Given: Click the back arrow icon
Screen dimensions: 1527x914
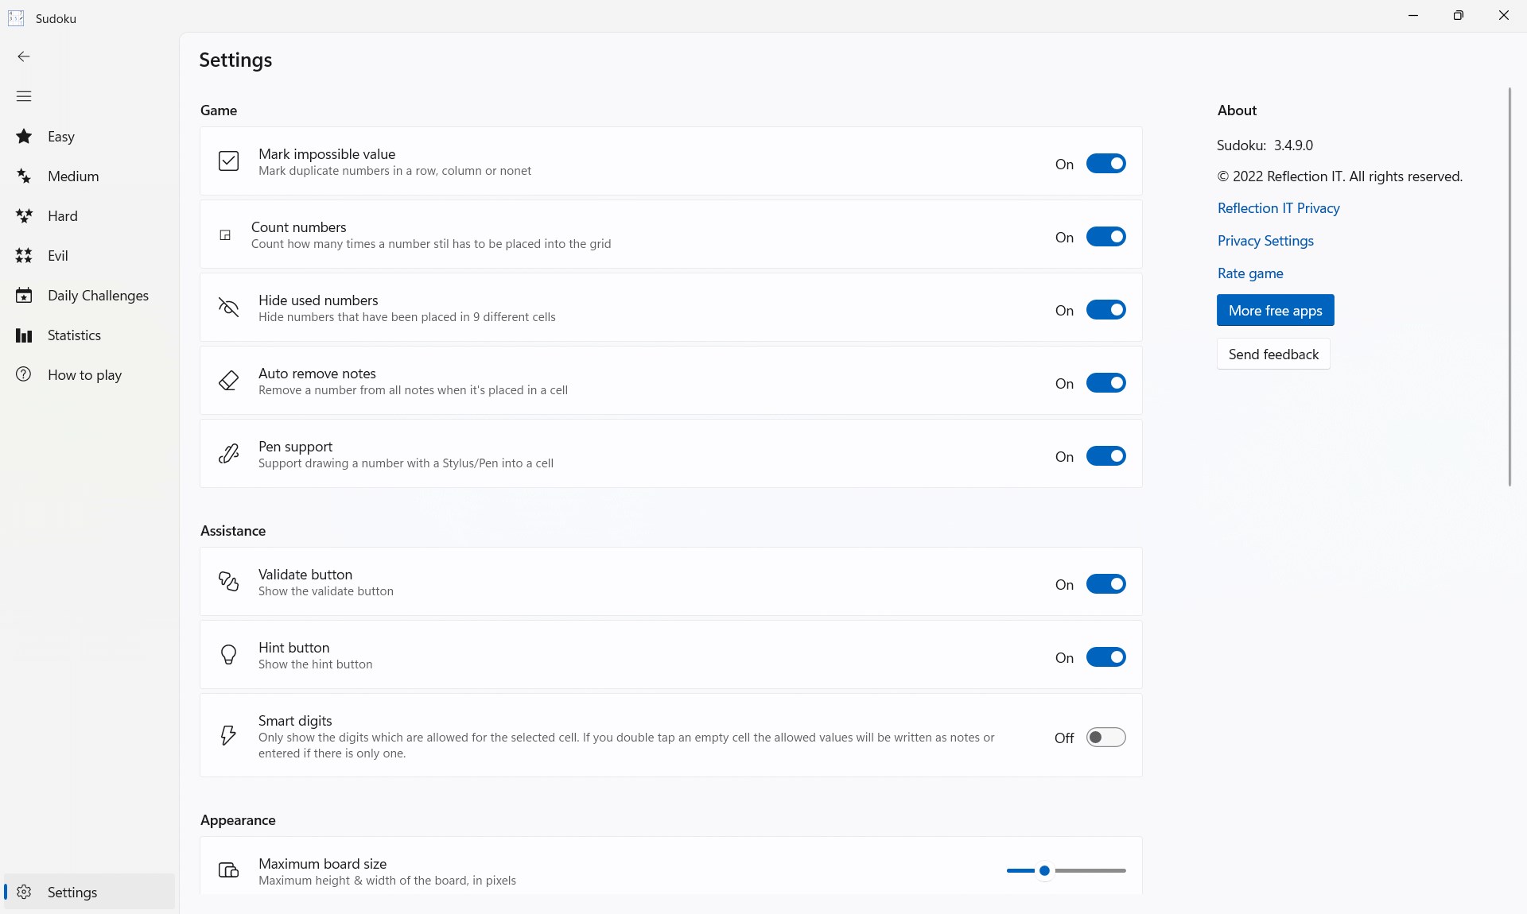Looking at the screenshot, I should click(24, 56).
